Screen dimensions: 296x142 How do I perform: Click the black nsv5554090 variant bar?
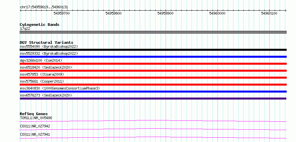coord(153,50)
